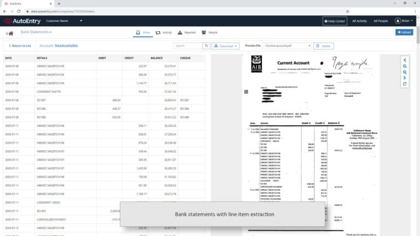Click into the Search input field

188,46
